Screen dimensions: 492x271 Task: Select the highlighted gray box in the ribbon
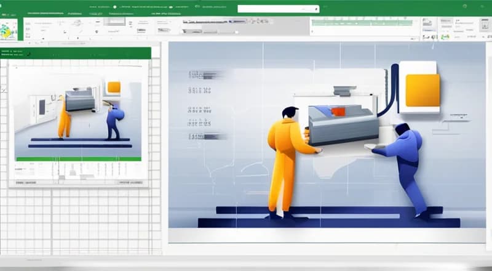click(114, 22)
